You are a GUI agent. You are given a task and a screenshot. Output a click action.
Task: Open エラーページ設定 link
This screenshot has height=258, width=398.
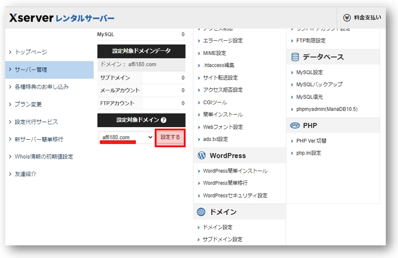click(x=223, y=41)
